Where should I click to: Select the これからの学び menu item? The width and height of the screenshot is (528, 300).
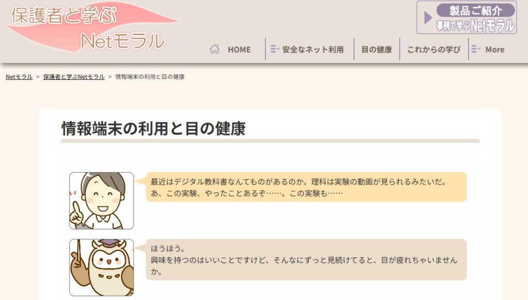434,49
